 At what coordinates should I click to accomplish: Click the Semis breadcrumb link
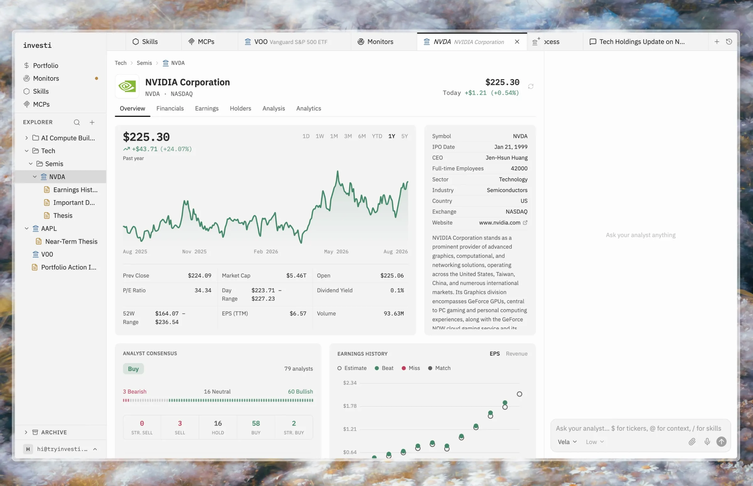(x=144, y=63)
